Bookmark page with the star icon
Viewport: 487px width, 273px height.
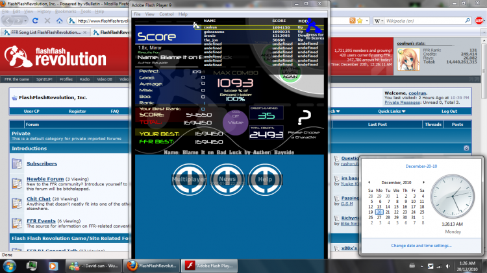pos(360,21)
